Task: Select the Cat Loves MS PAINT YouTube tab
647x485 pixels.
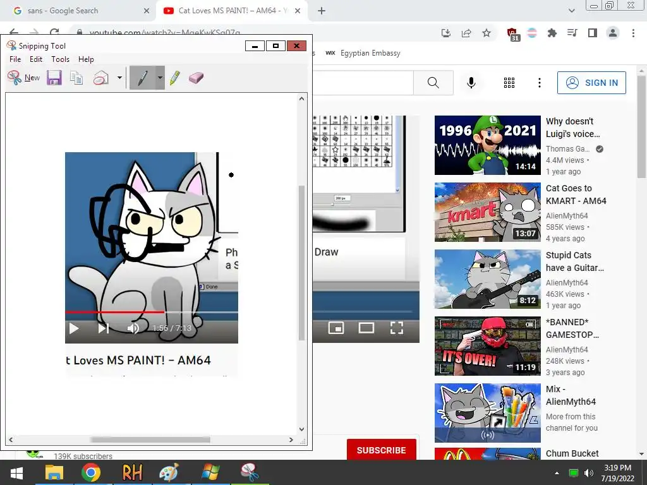Action: click(231, 11)
